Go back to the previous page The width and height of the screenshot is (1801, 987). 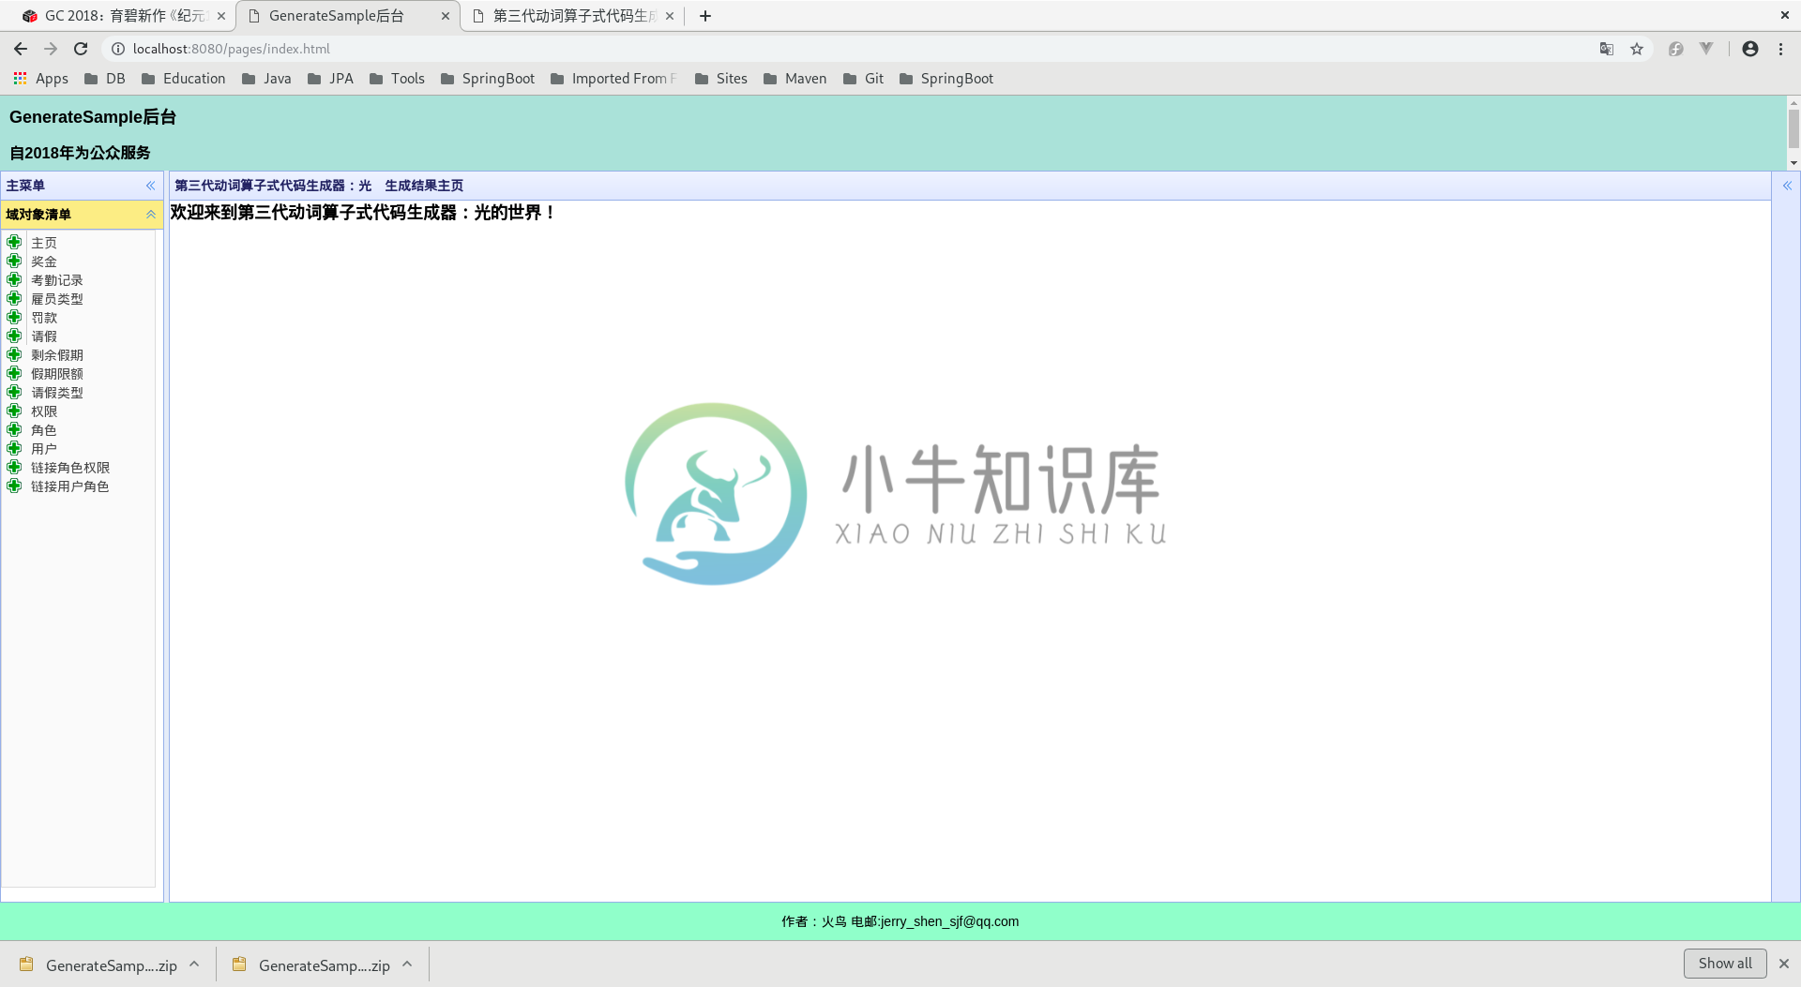(x=21, y=49)
